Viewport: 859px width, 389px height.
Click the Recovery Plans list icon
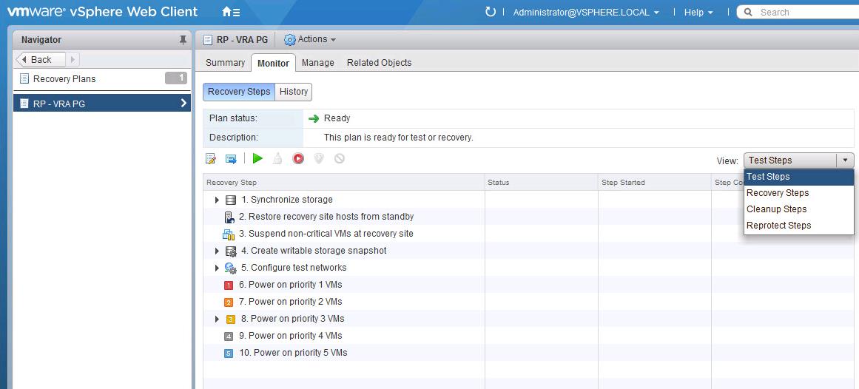(24, 78)
